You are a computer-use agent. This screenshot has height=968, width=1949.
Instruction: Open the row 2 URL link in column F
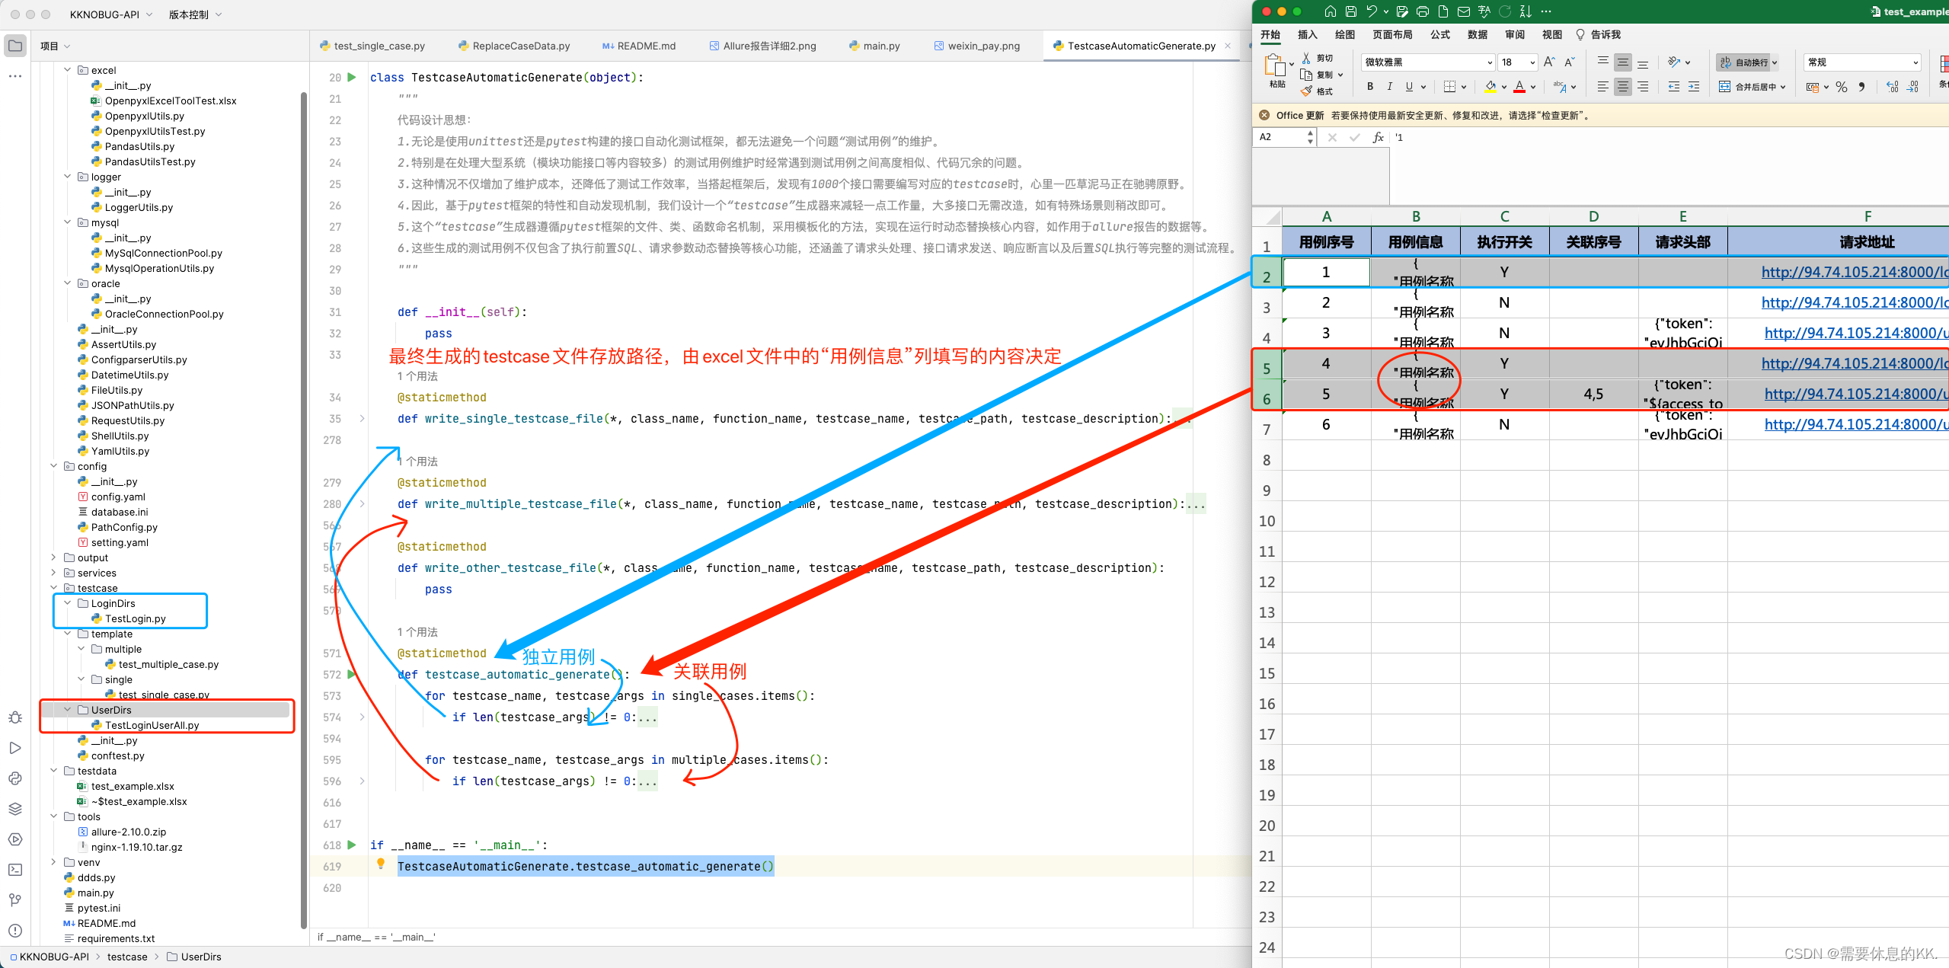[x=1855, y=272]
